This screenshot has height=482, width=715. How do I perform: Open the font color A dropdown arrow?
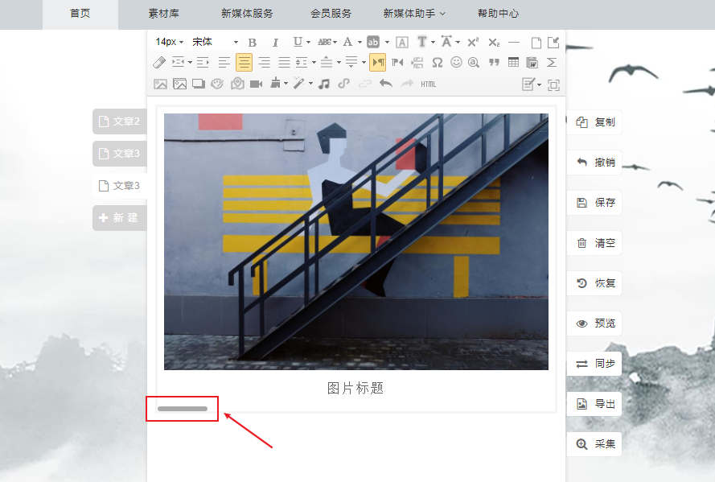[360, 43]
